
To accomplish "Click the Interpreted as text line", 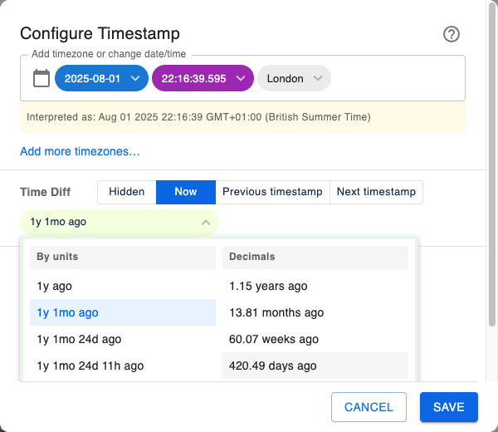I will (x=198, y=117).
